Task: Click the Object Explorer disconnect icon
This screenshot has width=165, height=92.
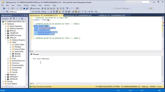Action: pos(14,19)
